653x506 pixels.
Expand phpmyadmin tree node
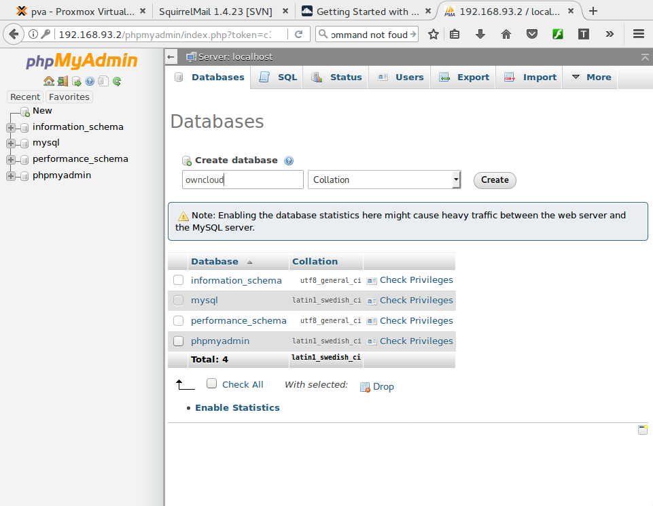tap(11, 176)
